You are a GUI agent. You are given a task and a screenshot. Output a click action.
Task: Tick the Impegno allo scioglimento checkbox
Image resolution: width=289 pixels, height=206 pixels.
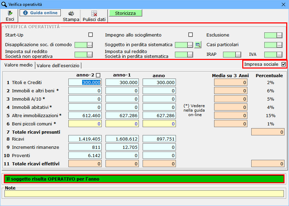pos(190,35)
